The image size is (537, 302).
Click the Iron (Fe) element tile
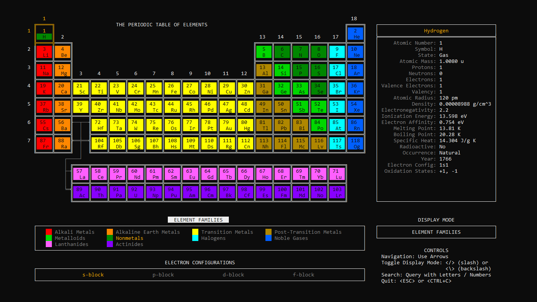pyautogui.click(x=172, y=88)
